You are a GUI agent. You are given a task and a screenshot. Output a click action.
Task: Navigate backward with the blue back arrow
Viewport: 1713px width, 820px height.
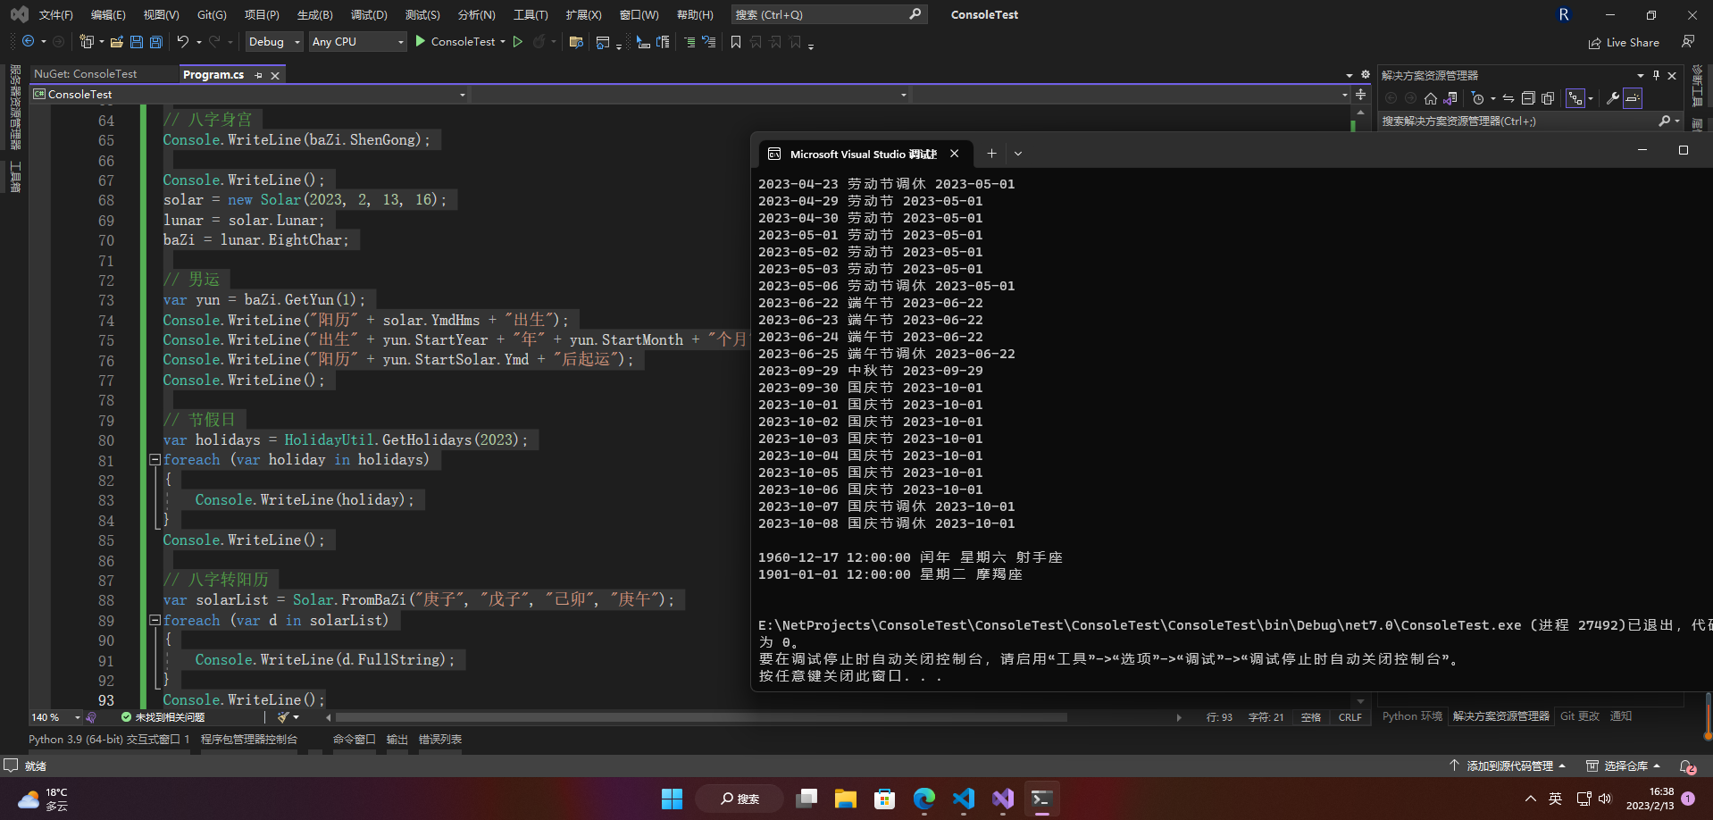pos(29,42)
